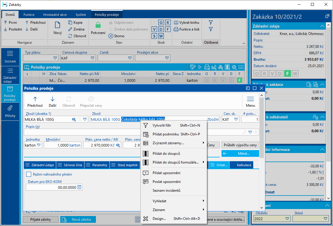Screen dimensions: 333x226
Task: Open the Cen. sk. KAT dropdown in dialog
Action: point(236,119)
